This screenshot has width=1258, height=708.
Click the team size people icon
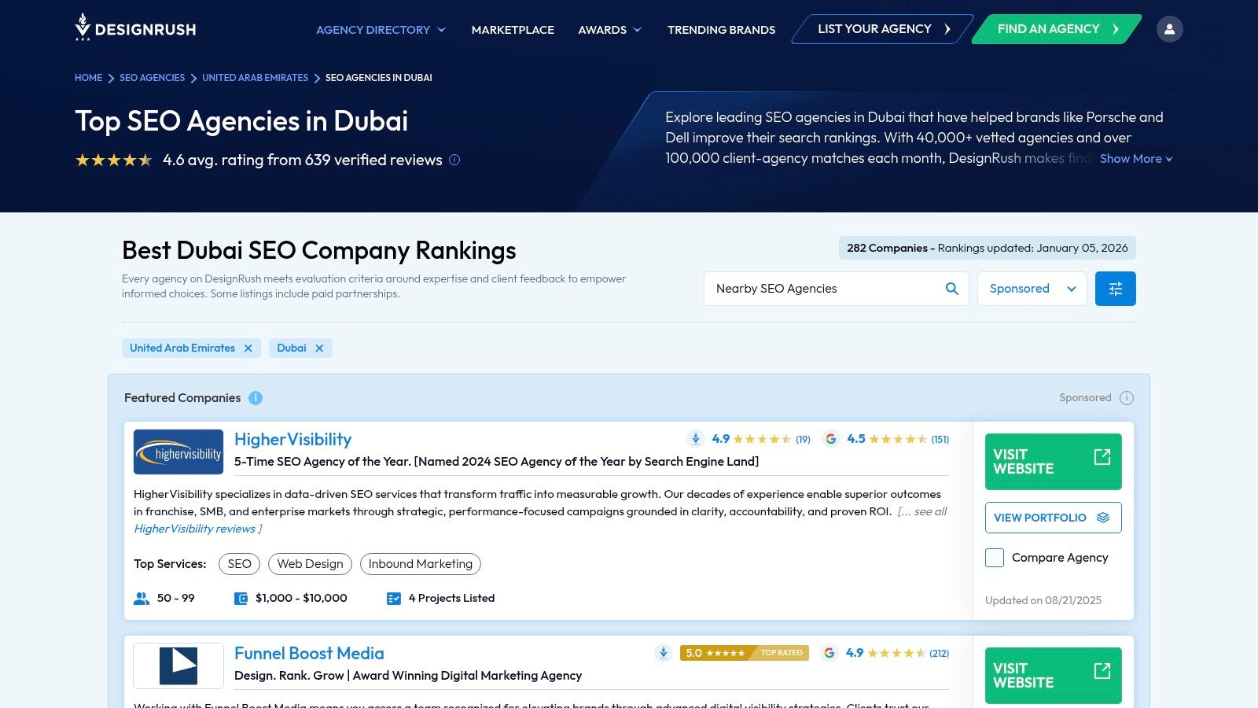pyautogui.click(x=142, y=599)
